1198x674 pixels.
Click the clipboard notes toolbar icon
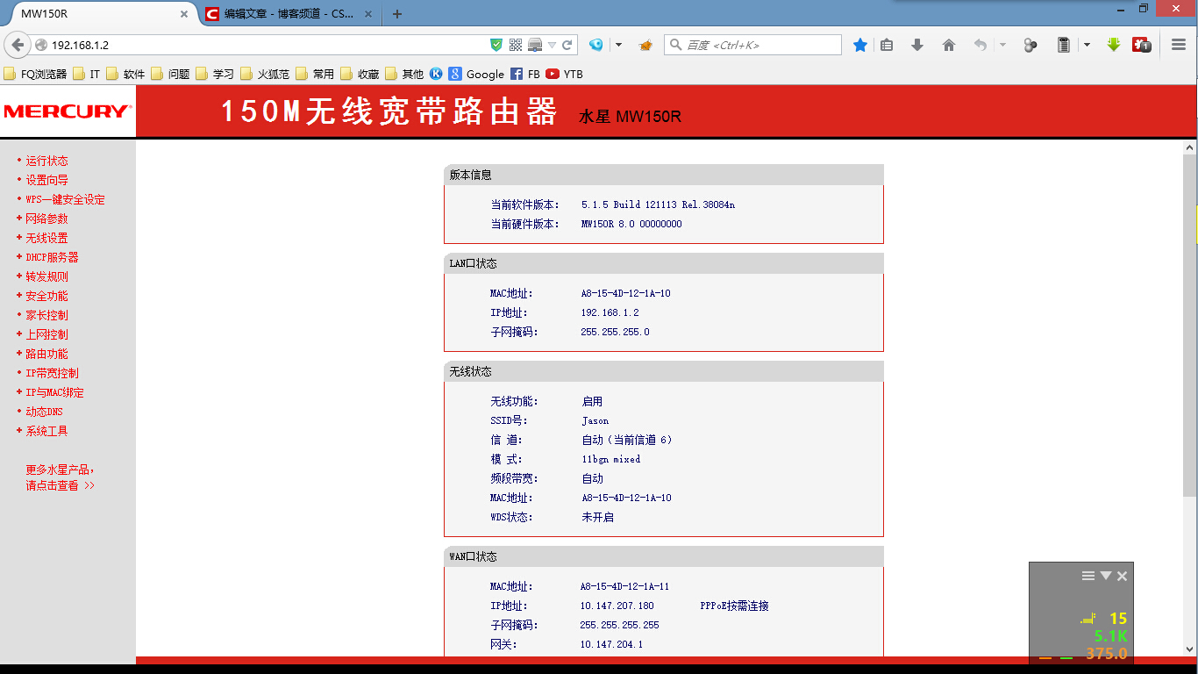pyautogui.click(x=1064, y=45)
